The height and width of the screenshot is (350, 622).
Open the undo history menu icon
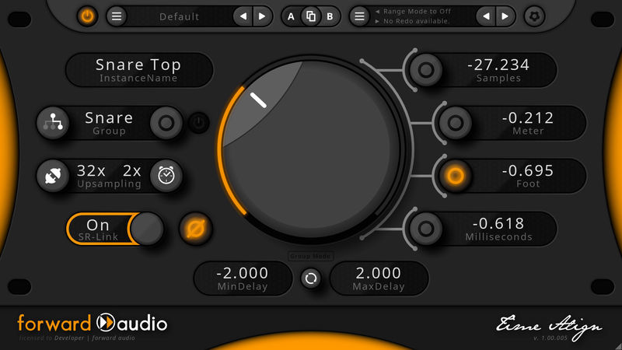point(359,16)
